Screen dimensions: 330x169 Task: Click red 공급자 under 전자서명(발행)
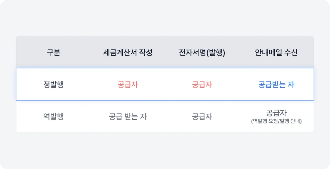coord(202,84)
